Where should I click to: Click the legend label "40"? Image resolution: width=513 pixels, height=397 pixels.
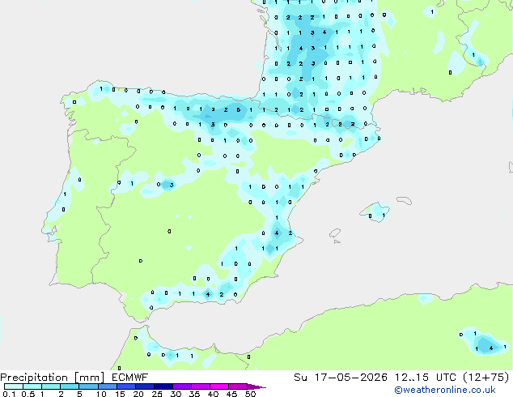[x=213, y=394]
